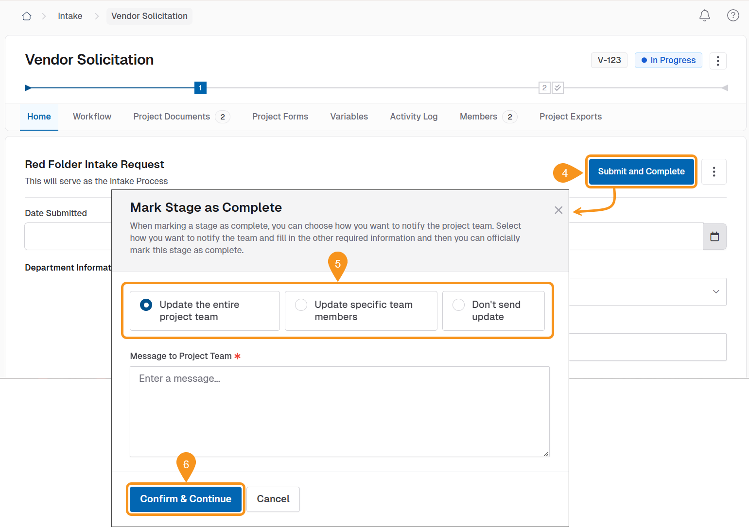
Task: Open the kebab menu beside In Progress status
Action: 718,60
